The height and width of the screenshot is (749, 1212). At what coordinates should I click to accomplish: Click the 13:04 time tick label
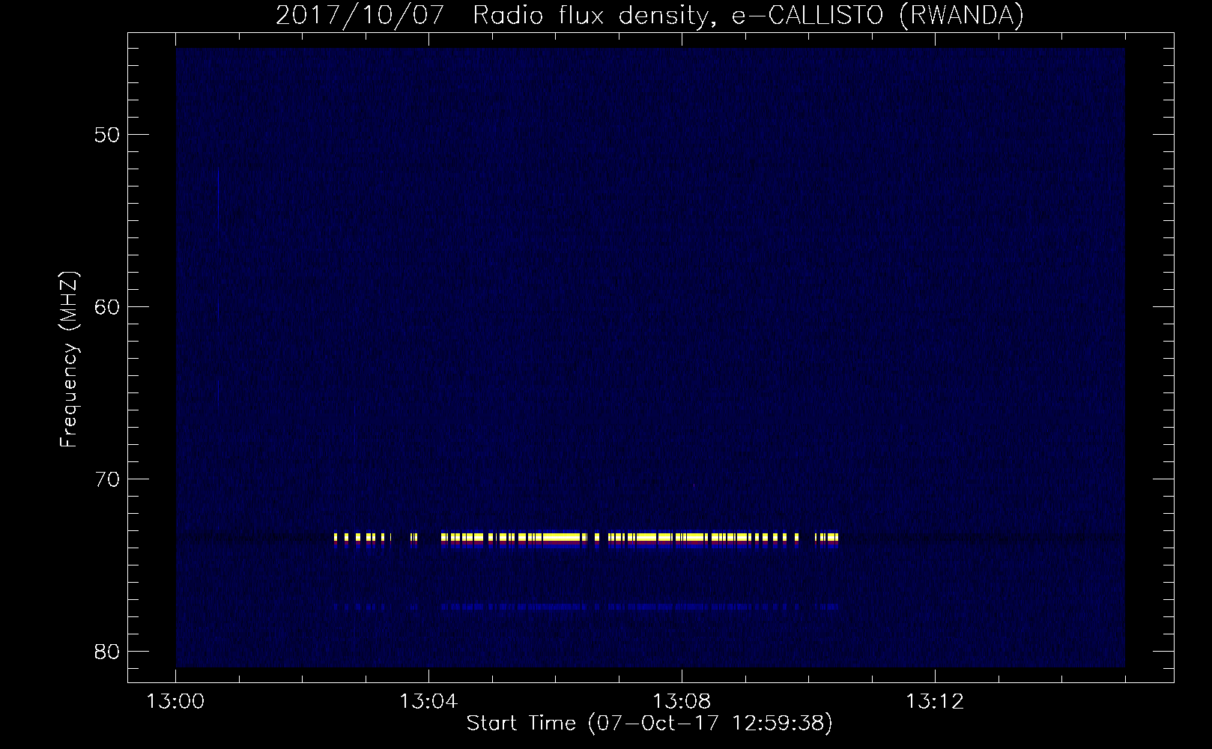[x=428, y=702]
